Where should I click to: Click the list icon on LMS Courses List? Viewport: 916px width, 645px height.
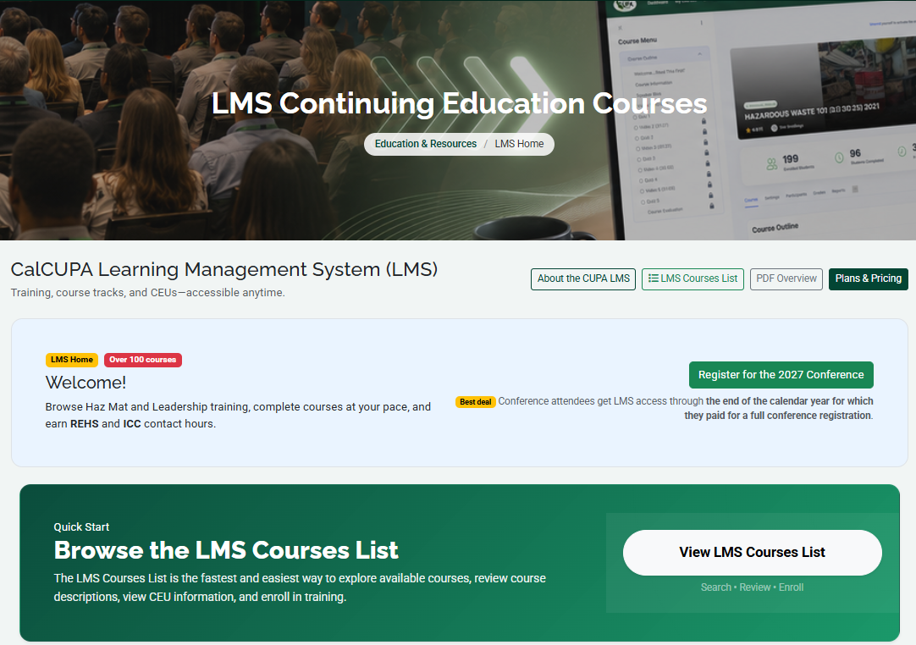(653, 278)
